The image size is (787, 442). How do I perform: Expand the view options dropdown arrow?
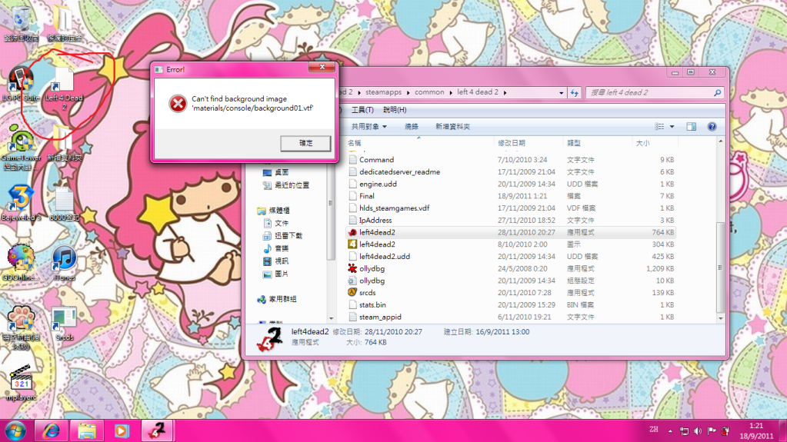(672, 126)
